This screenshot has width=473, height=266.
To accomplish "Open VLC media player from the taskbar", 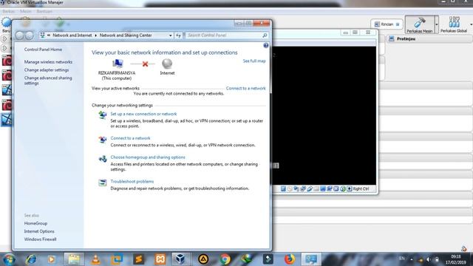I will [95, 259].
